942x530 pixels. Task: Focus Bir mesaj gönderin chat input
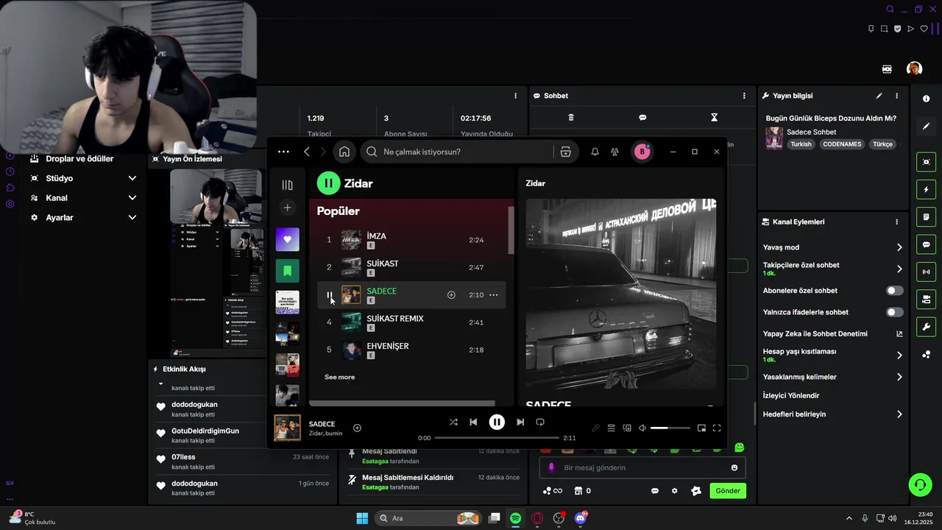(642, 467)
